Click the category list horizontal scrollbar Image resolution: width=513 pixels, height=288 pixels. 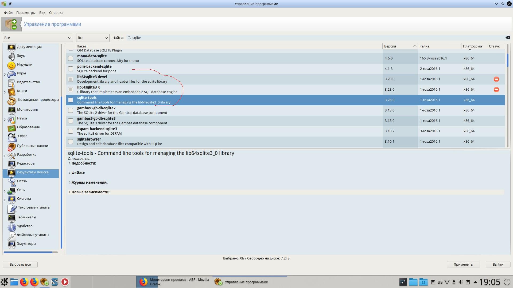pyautogui.click(x=28, y=252)
